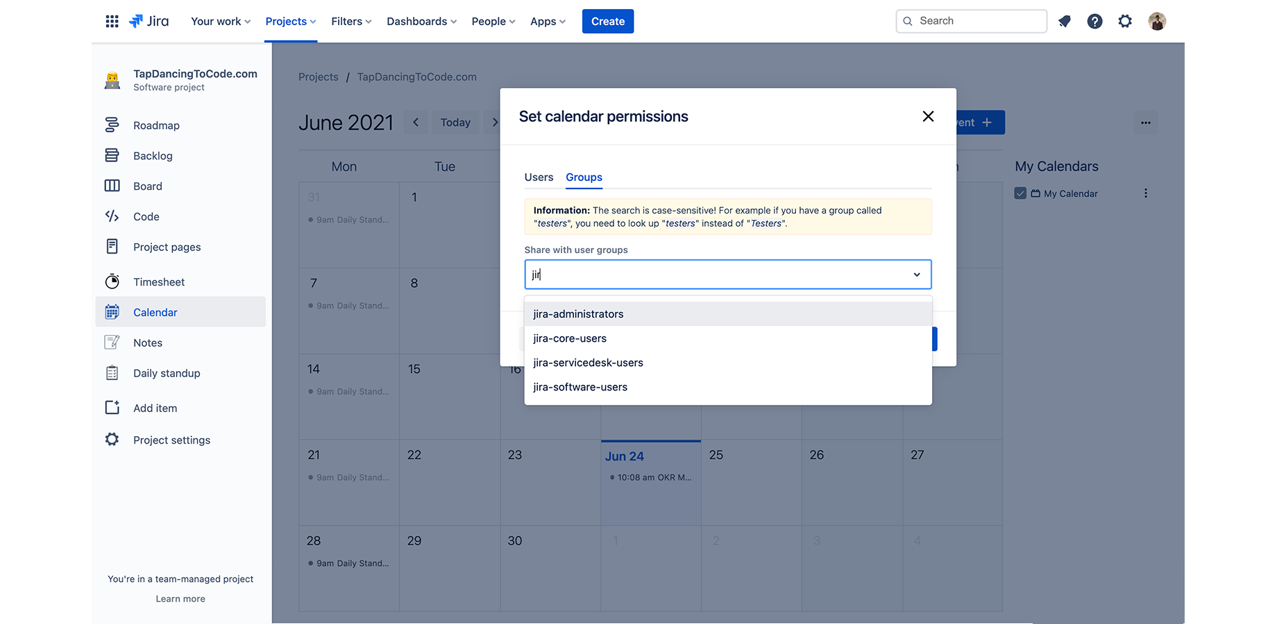The height and width of the screenshot is (624, 1277).
Task: Open the 10:08 am OKR event
Action: [x=650, y=478]
